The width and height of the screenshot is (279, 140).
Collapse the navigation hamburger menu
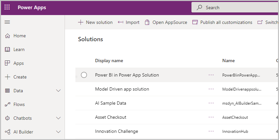pyautogui.click(x=7, y=22)
